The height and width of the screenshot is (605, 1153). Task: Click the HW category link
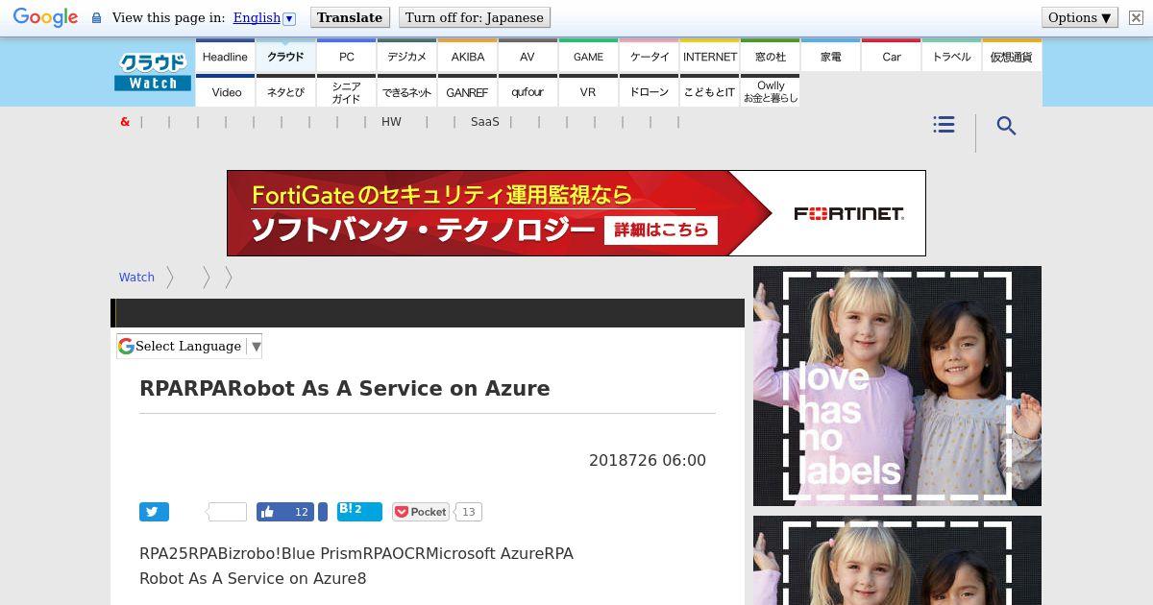tap(391, 122)
